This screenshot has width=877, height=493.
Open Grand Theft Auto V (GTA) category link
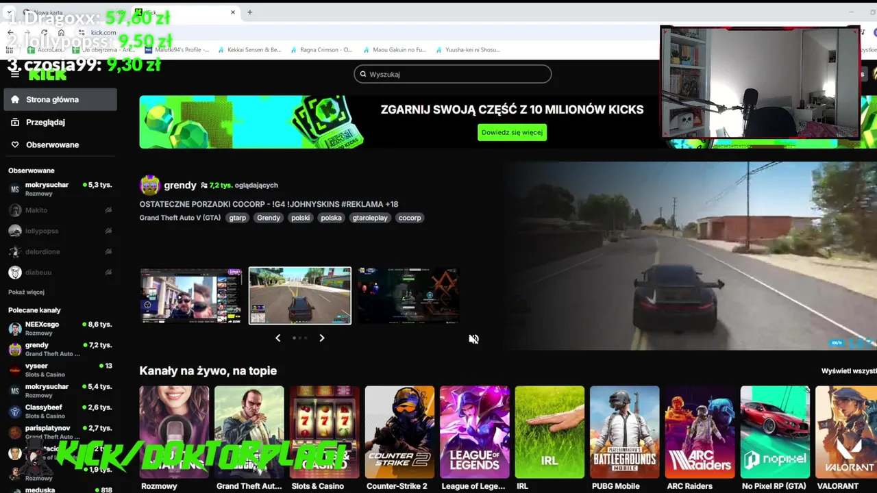pyautogui.click(x=180, y=218)
